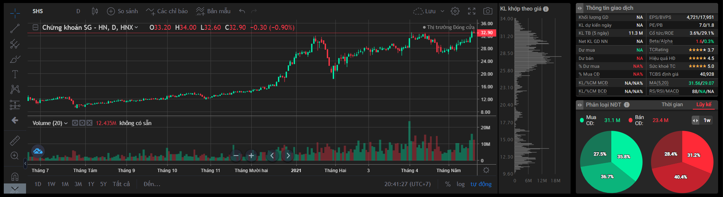Toggle the magnet snap mode
723x197 pixels.
(x=15, y=176)
